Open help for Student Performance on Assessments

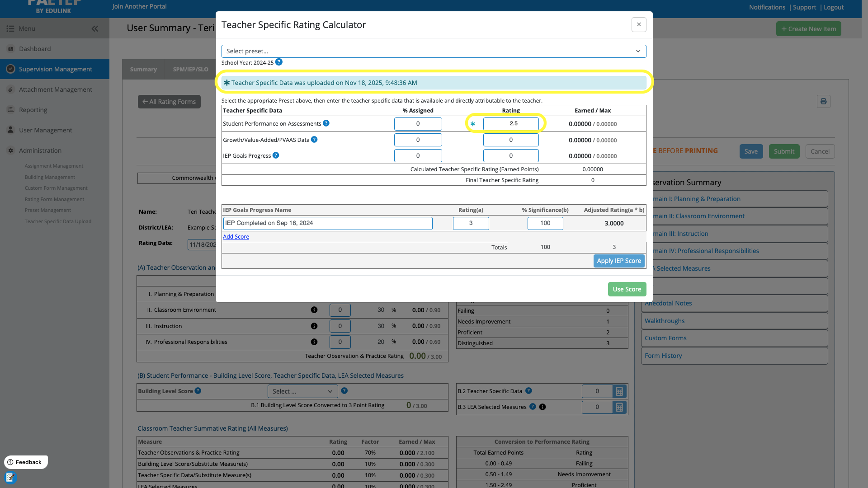pyautogui.click(x=326, y=123)
